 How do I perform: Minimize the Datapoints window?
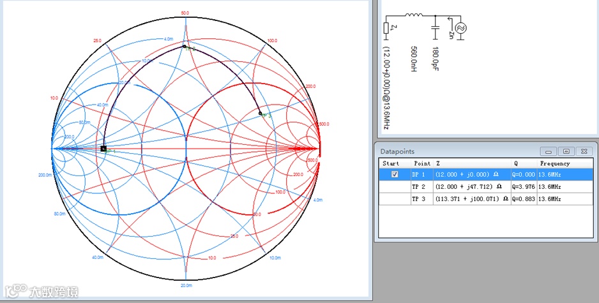click(x=548, y=151)
